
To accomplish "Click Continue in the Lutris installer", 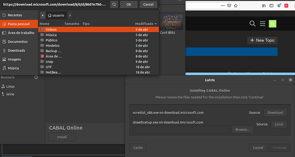I will click(280, 148).
